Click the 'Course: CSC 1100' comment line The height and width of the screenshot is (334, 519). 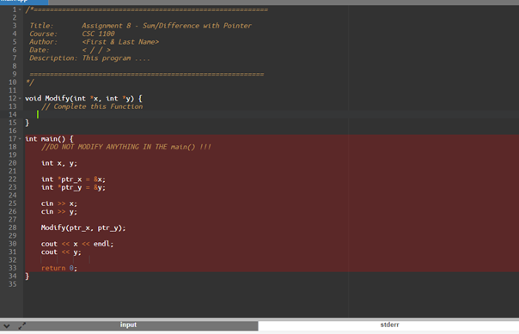coord(72,33)
